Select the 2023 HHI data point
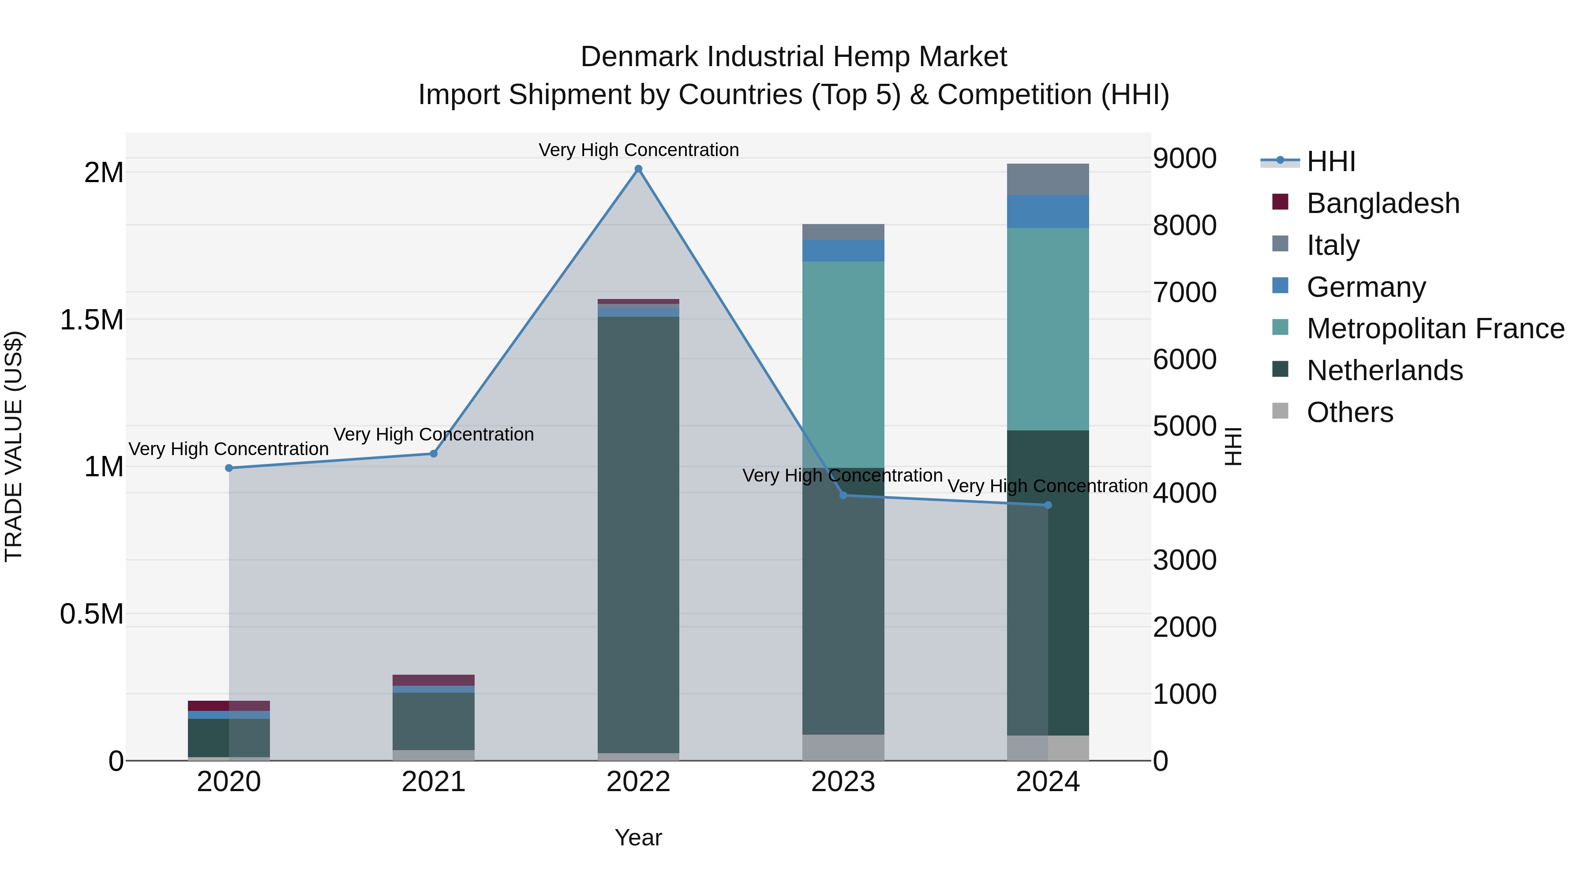This screenshot has width=1588, height=893. (843, 495)
